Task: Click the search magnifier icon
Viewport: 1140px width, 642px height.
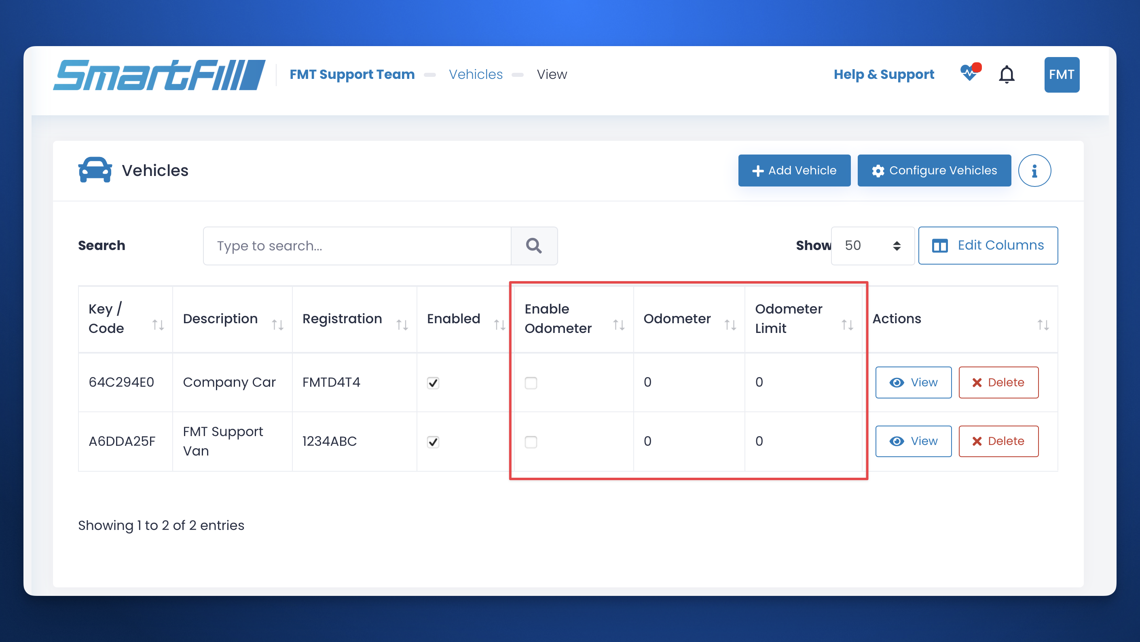Action: 534,246
